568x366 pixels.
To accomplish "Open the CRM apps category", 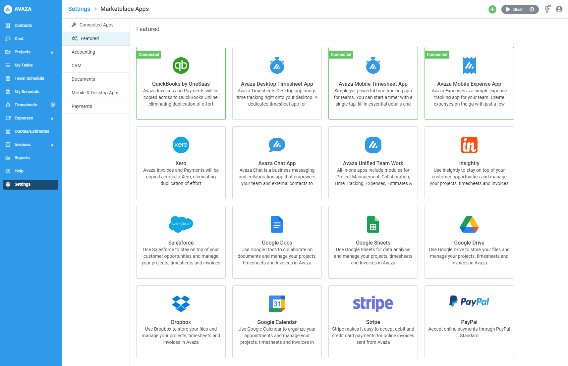I will (76, 66).
